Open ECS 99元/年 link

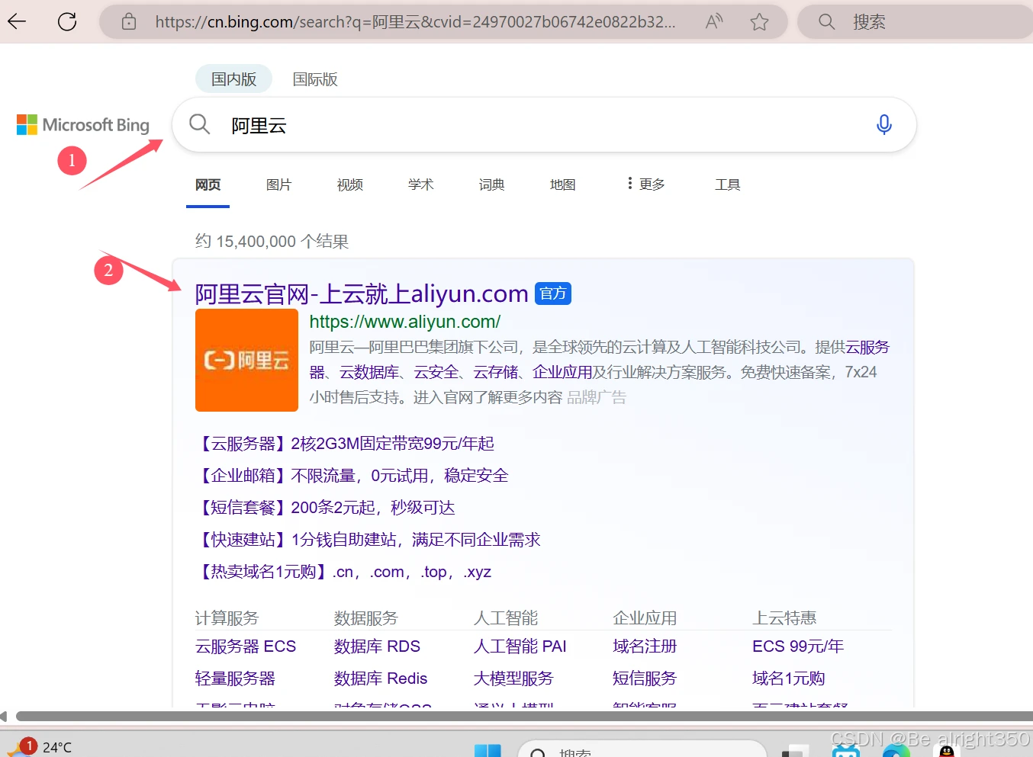[x=798, y=646]
